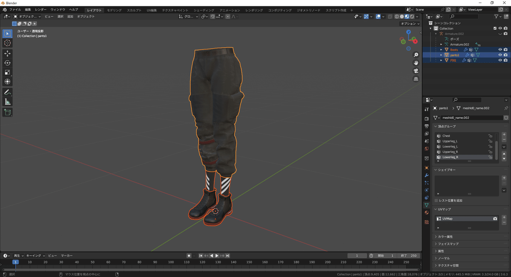Screen dimensions: 511x277
Task: Open the 再生 timeline menu
Action: [x=19, y=256]
